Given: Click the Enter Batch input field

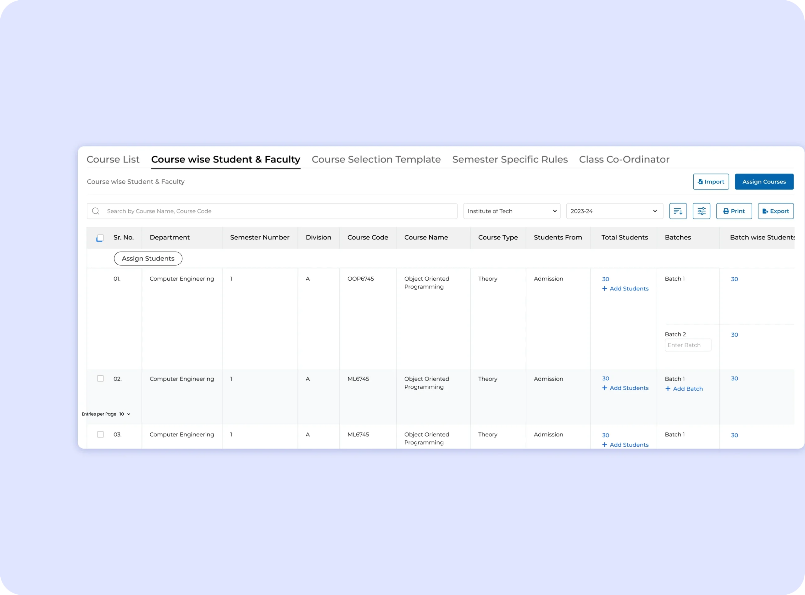Looking at the screenshot, I should point(687,345).
